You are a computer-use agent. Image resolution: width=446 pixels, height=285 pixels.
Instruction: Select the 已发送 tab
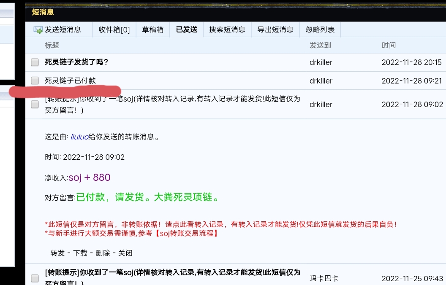[186, 30]
